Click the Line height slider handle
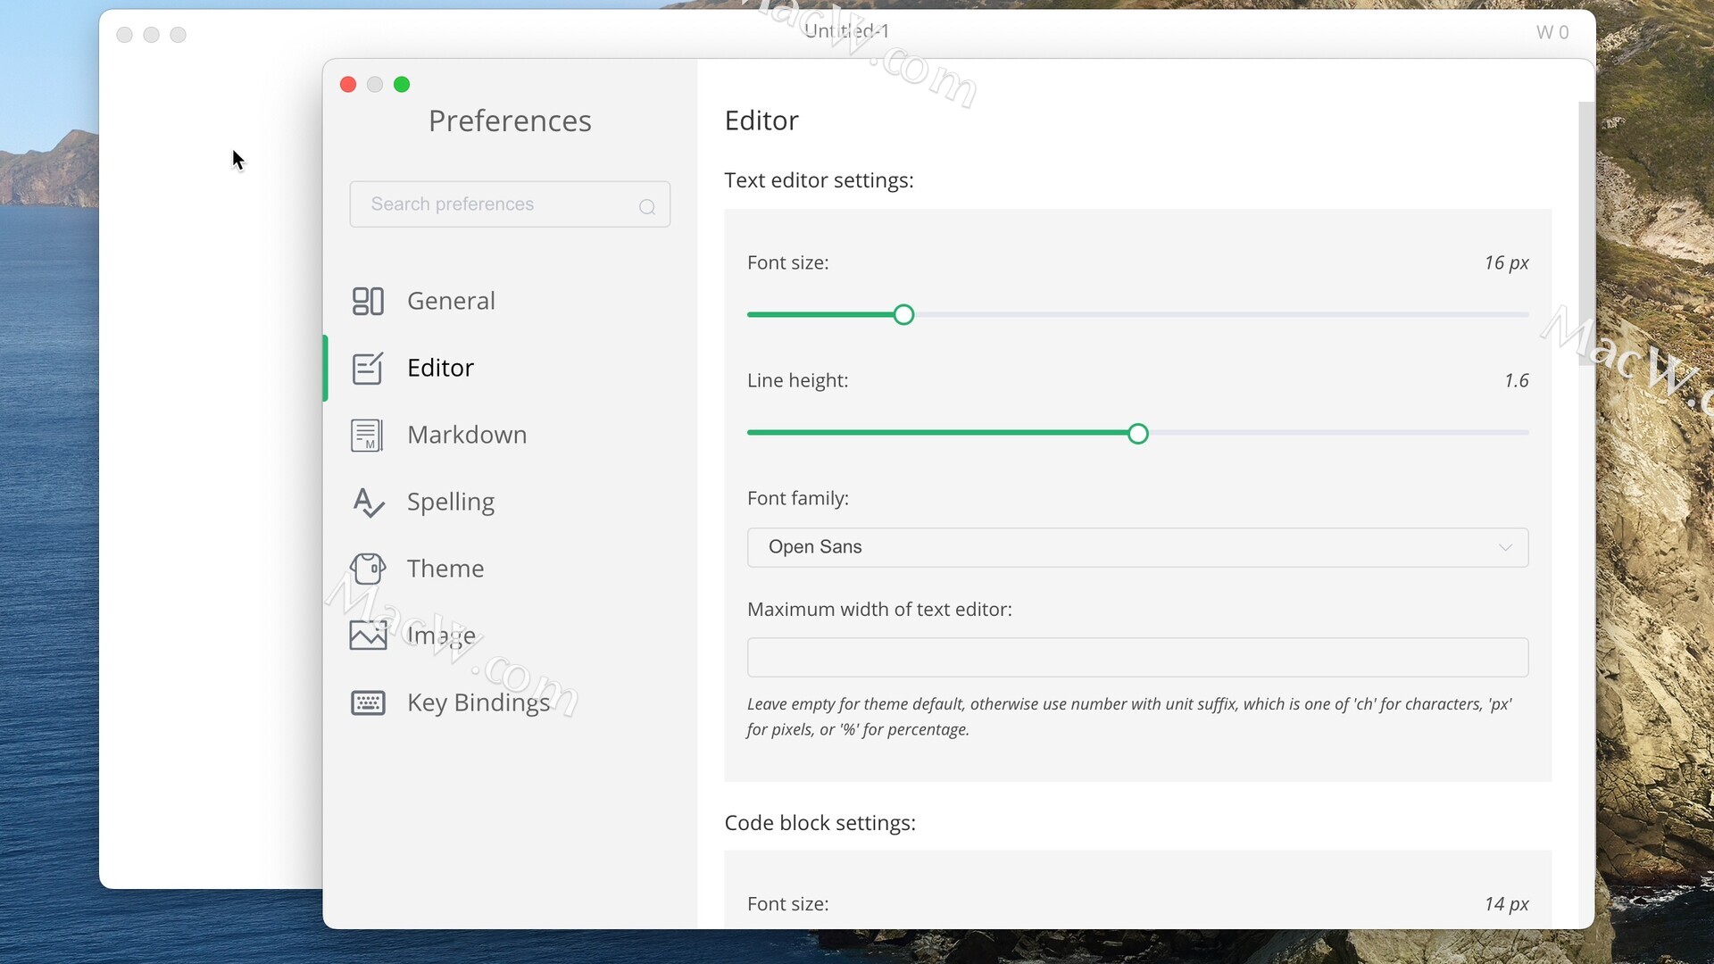1714x964 pixels. pyautogui.click(x=1137, y=434)
